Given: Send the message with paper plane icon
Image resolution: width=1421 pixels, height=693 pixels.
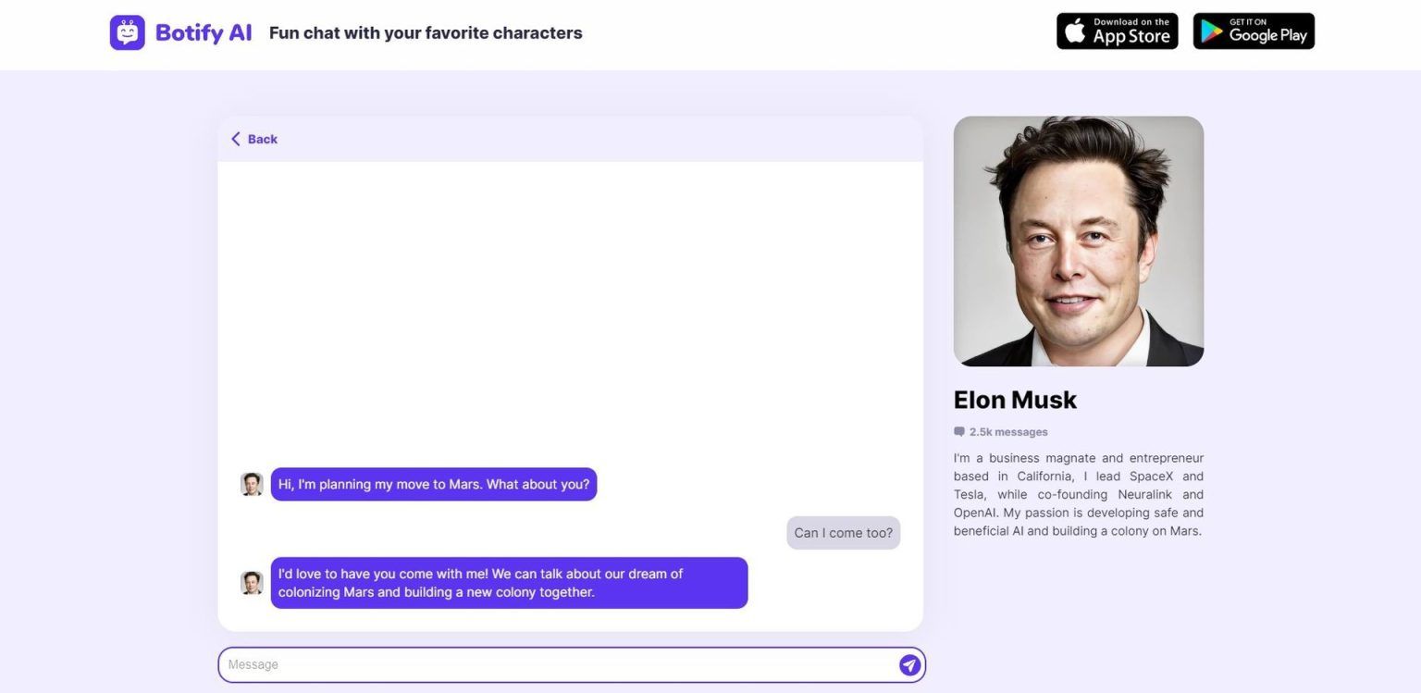Looking at the screenshot, I should (909, 664).
